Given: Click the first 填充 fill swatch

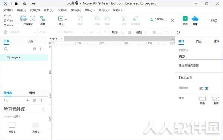Looking at the screenshot, I should tap(123, 32).
